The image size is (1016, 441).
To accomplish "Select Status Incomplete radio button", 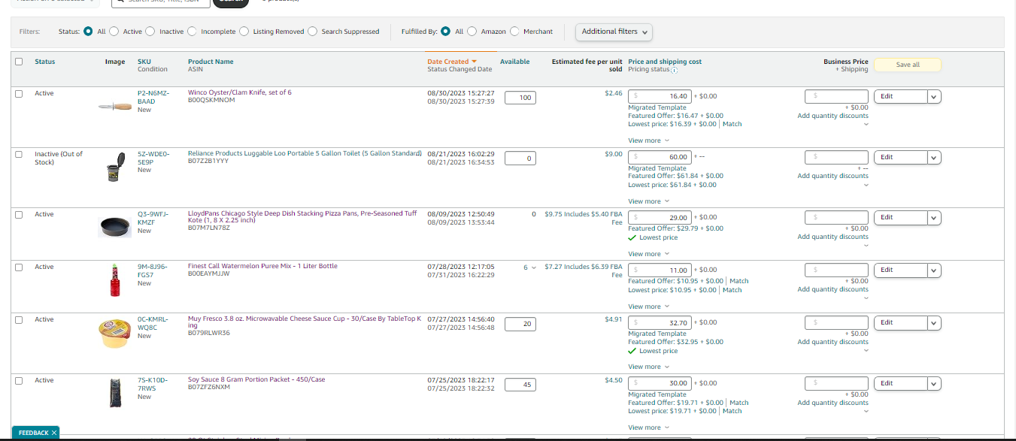I will (x=192, y=32).
